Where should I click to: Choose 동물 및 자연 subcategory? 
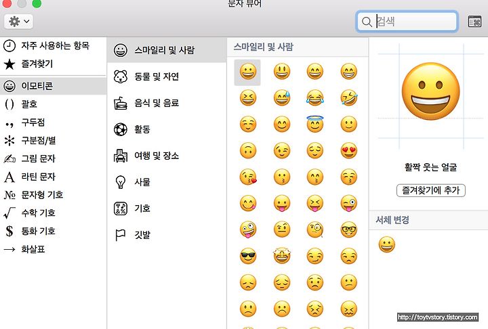tap(167, 76)
